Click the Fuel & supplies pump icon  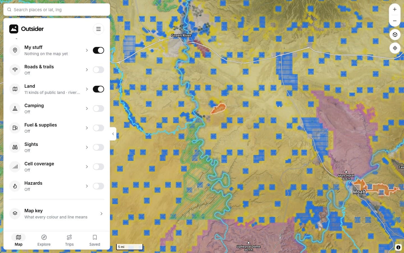15,128
